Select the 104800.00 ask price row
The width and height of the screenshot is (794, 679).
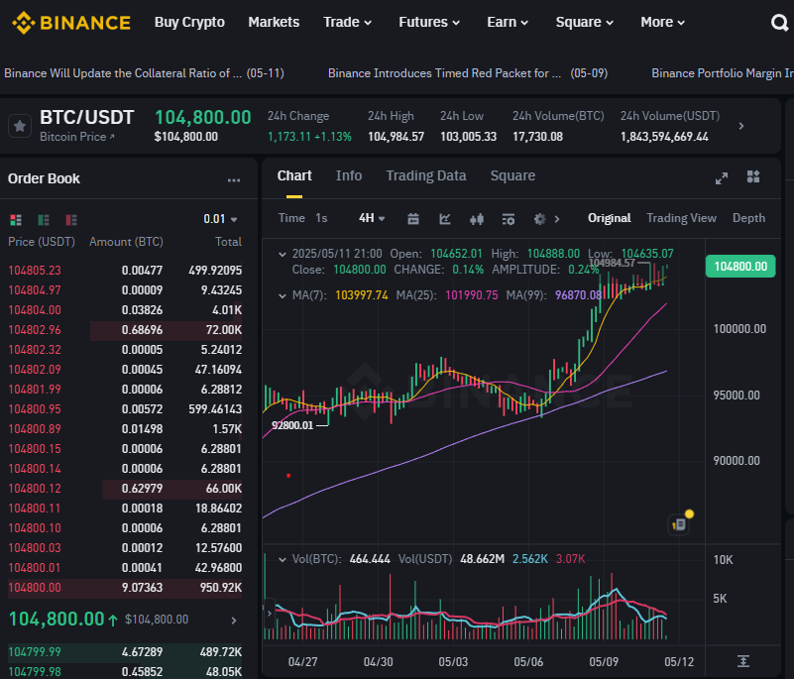click(125, 588)
